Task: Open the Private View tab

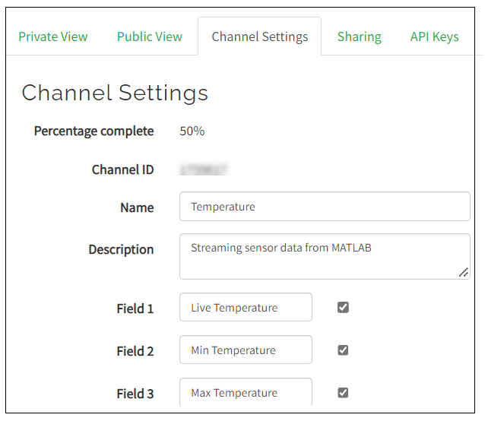Action: click(x=53, y=36)
